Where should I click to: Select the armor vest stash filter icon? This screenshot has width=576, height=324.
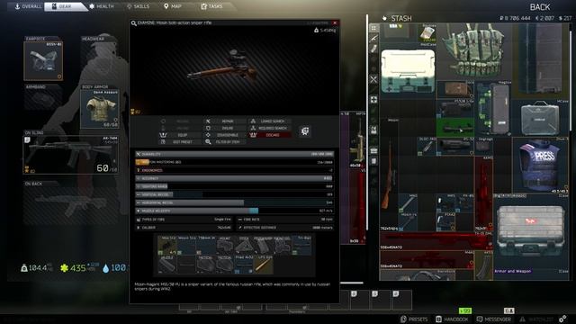[x=373, y=130]
